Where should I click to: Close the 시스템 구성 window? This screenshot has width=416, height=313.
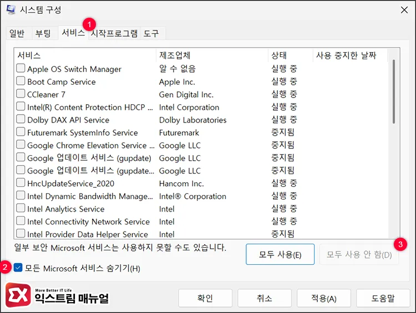404,10
